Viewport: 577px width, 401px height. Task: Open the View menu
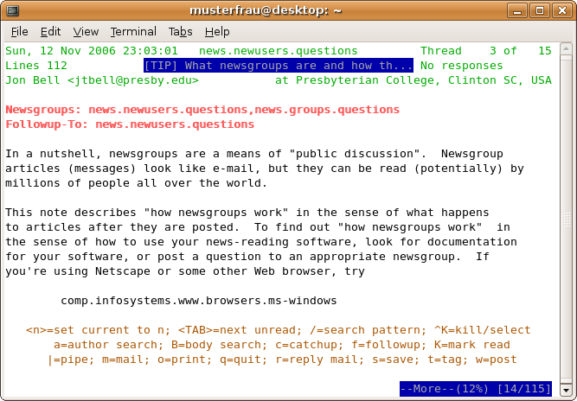(x=86, y=31)
